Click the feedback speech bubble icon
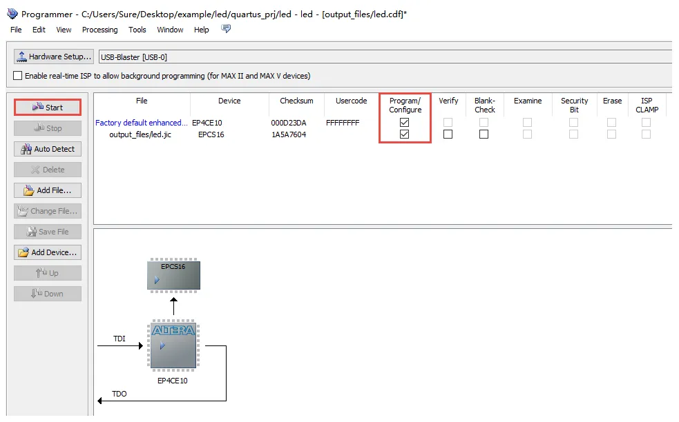Screen dimensions: 679x422 (226, 28)
